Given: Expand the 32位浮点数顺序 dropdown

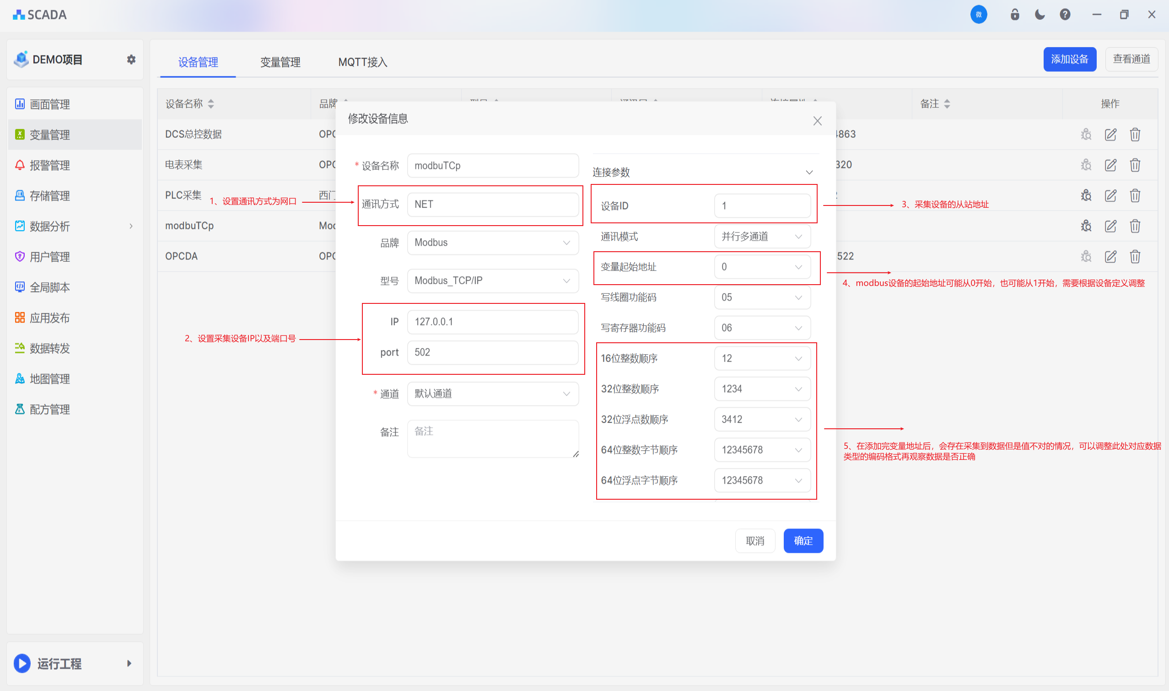Looking at the screenshot, I should point(762,420).
